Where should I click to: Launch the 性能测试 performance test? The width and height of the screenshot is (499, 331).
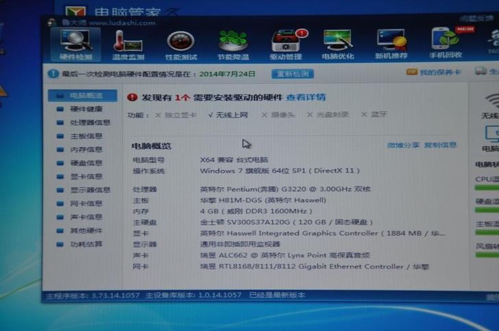coord(181,46)
